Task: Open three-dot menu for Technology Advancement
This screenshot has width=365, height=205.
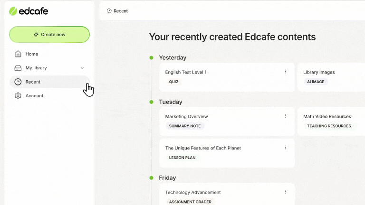Action: click(x=286, y=192)
